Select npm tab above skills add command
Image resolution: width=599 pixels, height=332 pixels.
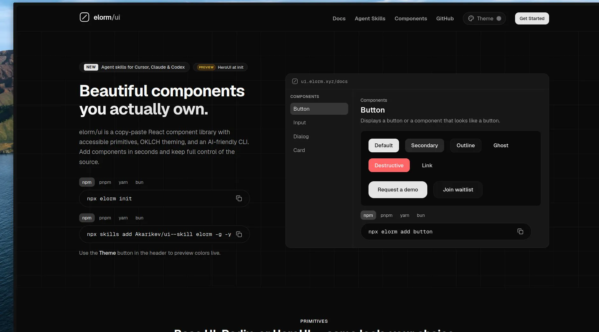(x=87, y=218)
